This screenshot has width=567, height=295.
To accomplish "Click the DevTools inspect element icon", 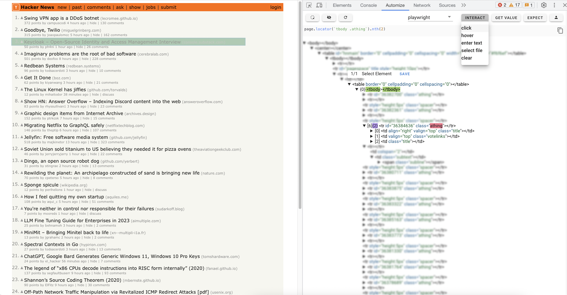I will point(309,5).
